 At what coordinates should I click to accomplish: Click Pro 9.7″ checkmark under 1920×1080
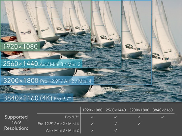click(92, 117)
